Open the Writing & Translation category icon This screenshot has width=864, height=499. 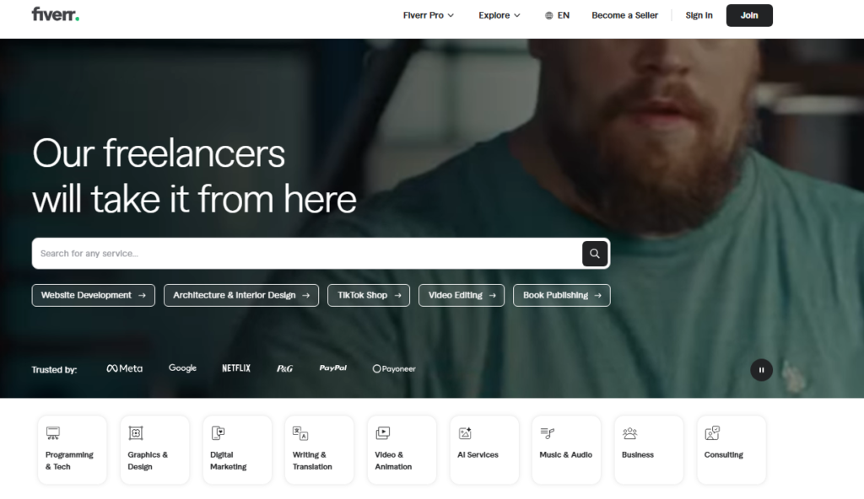coord(300,433)
